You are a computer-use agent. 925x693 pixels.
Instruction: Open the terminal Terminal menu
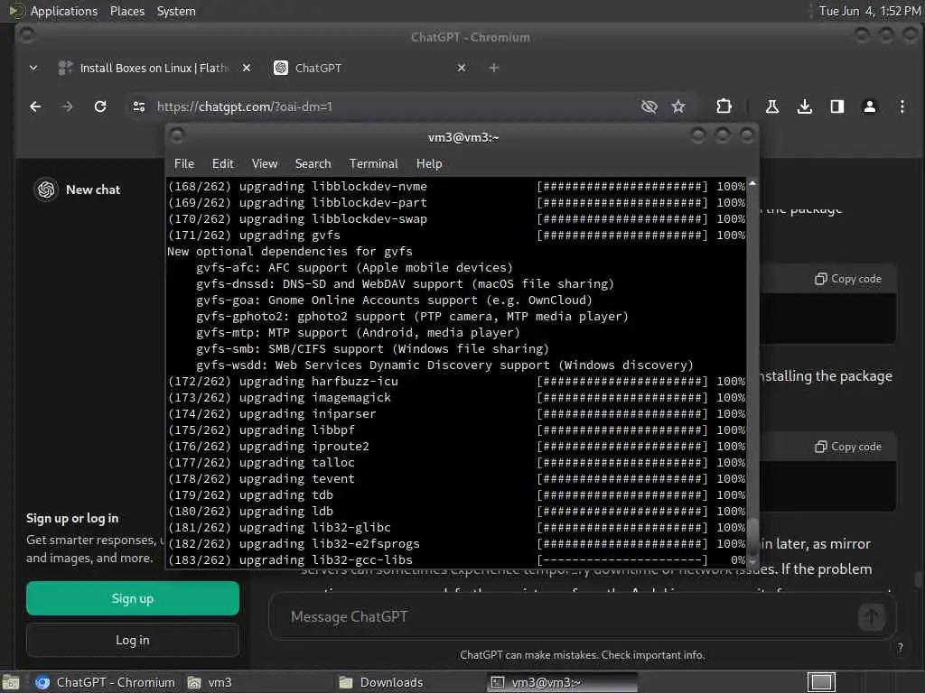coord(373,164)
